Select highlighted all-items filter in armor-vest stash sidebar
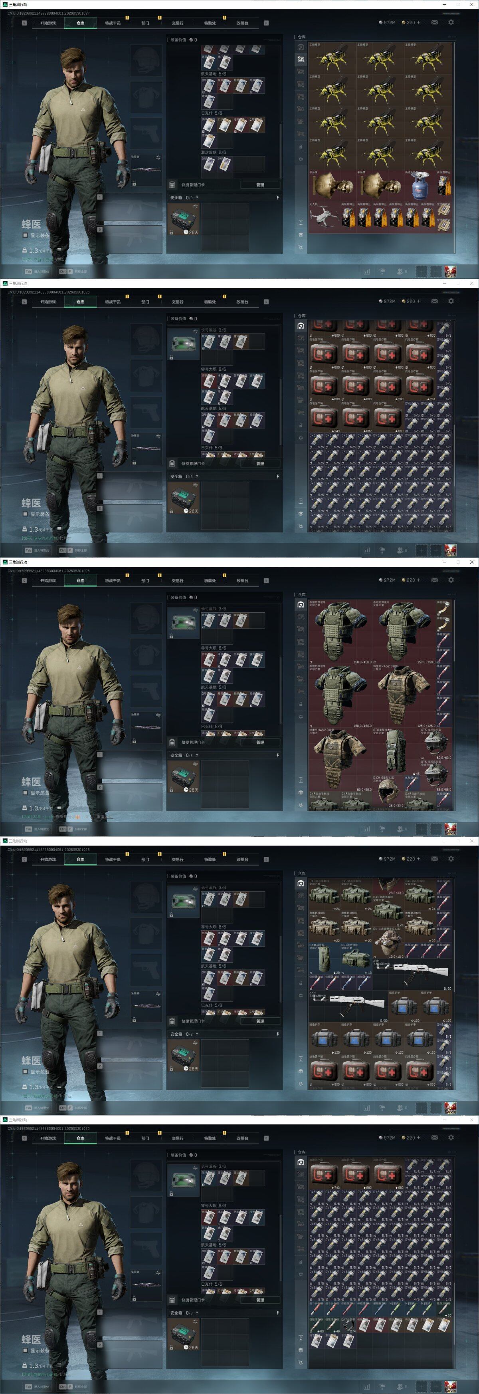The height and width of the screenshot is (1394, 479). tap(301, 604)
